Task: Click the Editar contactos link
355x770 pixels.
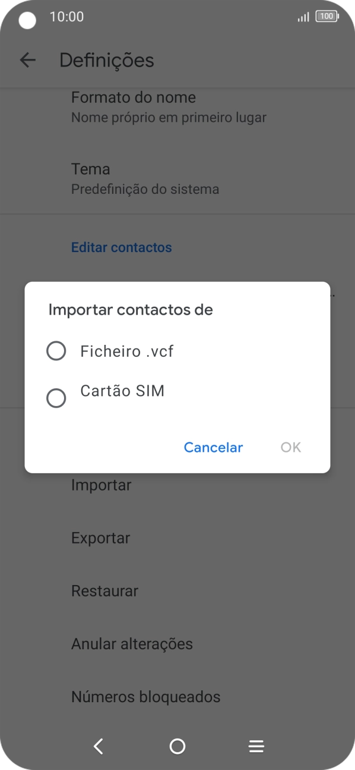Action: (121, 247)
